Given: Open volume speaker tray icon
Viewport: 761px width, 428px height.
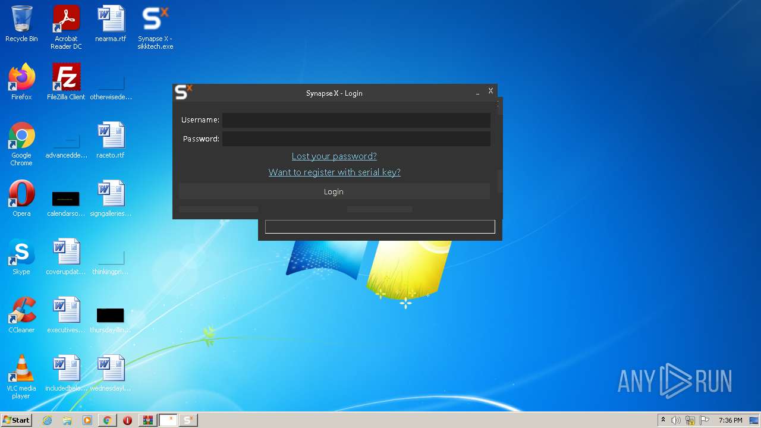Looking at the screenshot, I should tap(676, 420).
